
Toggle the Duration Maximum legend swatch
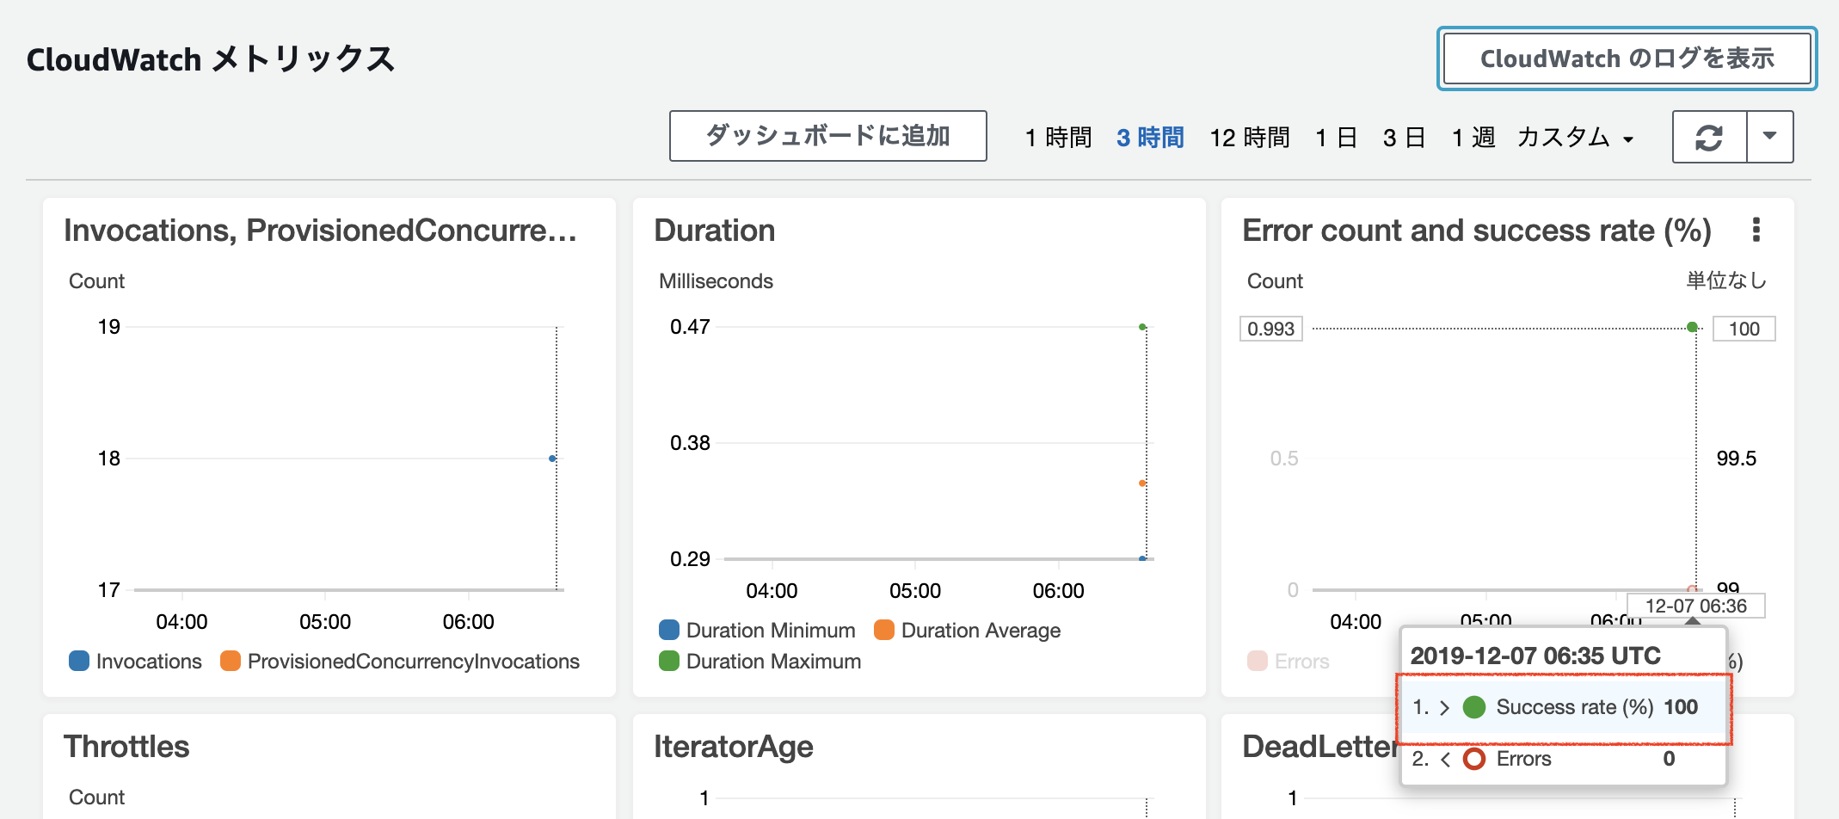[x=669, y=661]
